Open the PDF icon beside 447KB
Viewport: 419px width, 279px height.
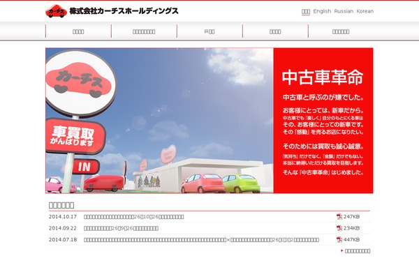339,239
